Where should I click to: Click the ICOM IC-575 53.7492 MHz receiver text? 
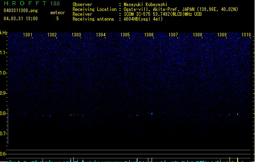[x=163, y=14]
